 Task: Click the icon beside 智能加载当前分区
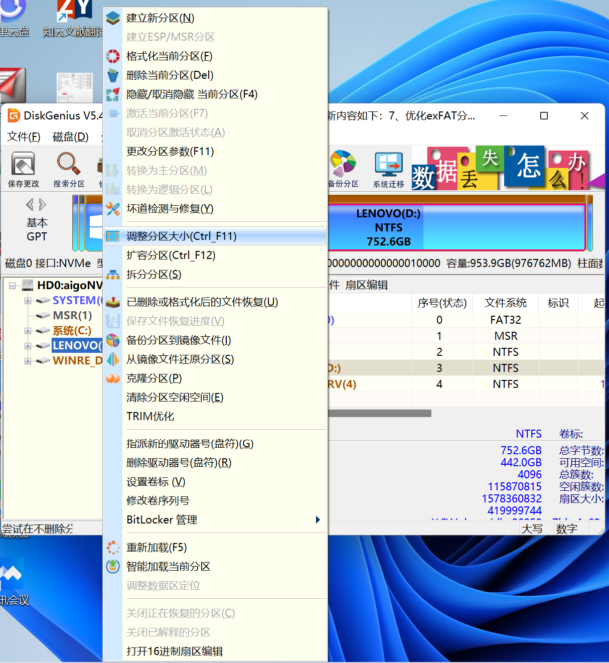(x=113, y=567)
